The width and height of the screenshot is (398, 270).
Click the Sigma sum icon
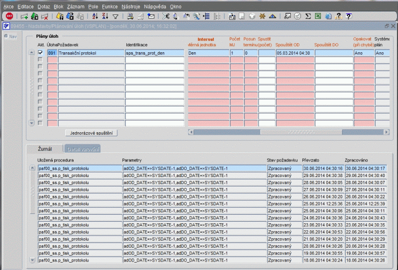coord(308,16)
